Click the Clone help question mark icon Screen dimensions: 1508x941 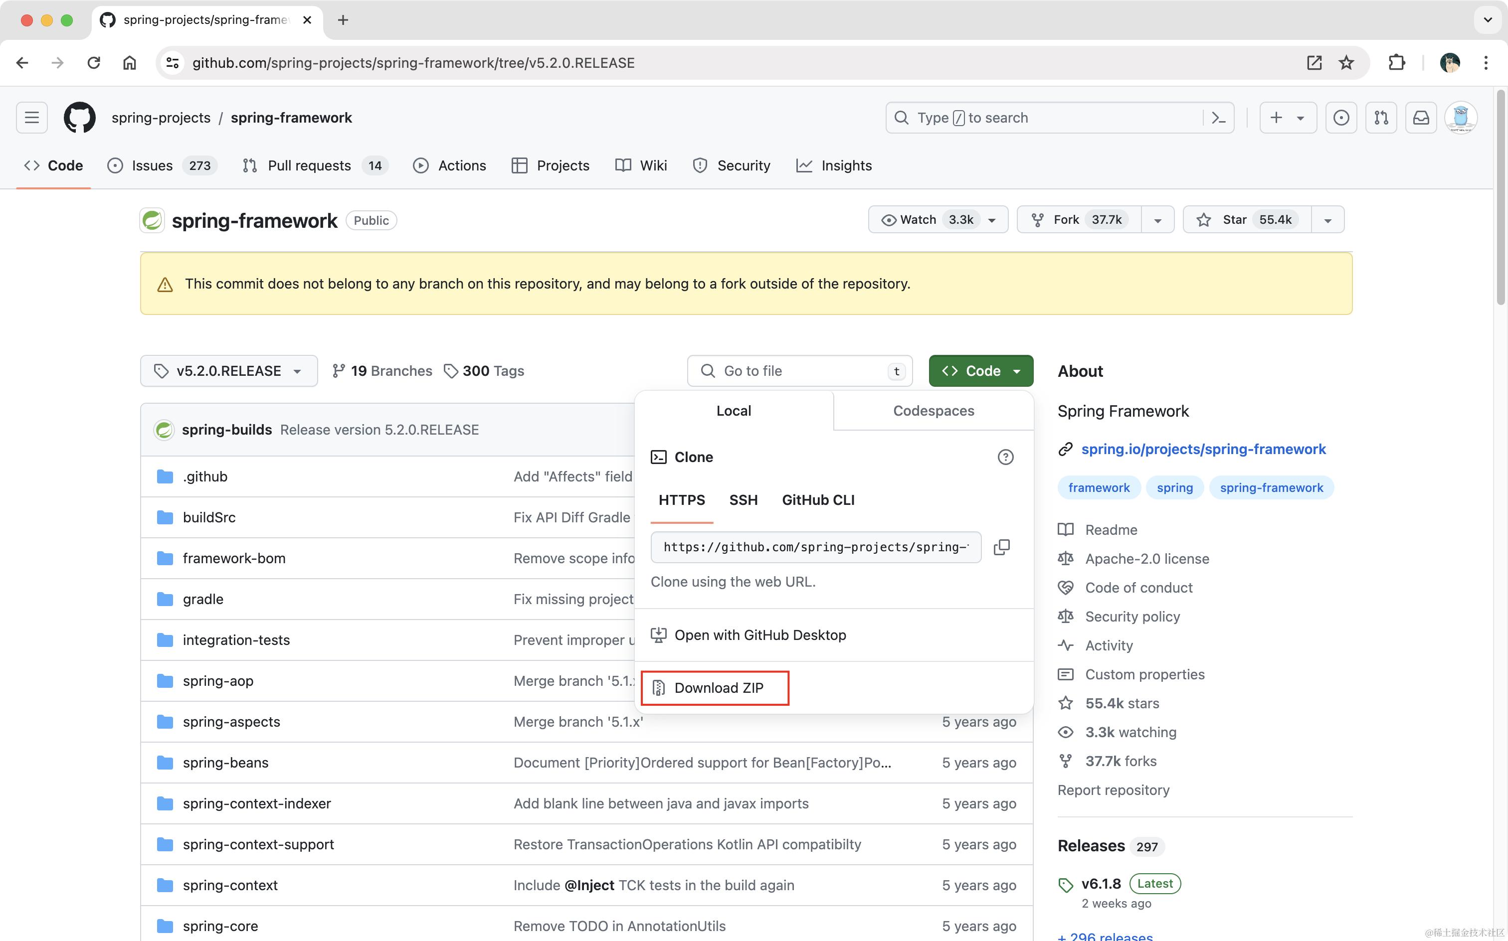coord(1005,458)
